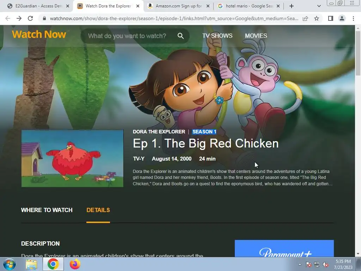
Task: Click the browser forward arrow
Action: (x=19, y=18)
